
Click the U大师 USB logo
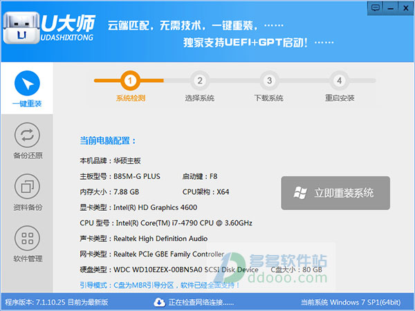pyautogui.click(x=21, y=28)
